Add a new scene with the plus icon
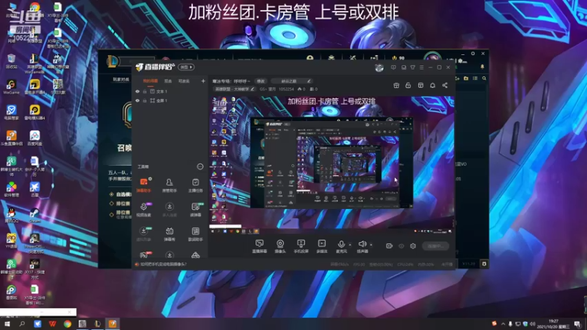The width and height of the screenshot is (587, 330). (x=203, y=81)
